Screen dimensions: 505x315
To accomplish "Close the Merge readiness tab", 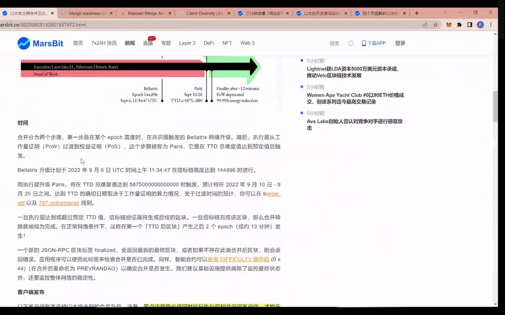I will coord(111,13).
